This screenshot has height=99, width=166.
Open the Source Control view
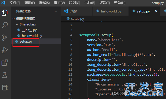pos(5,38)
